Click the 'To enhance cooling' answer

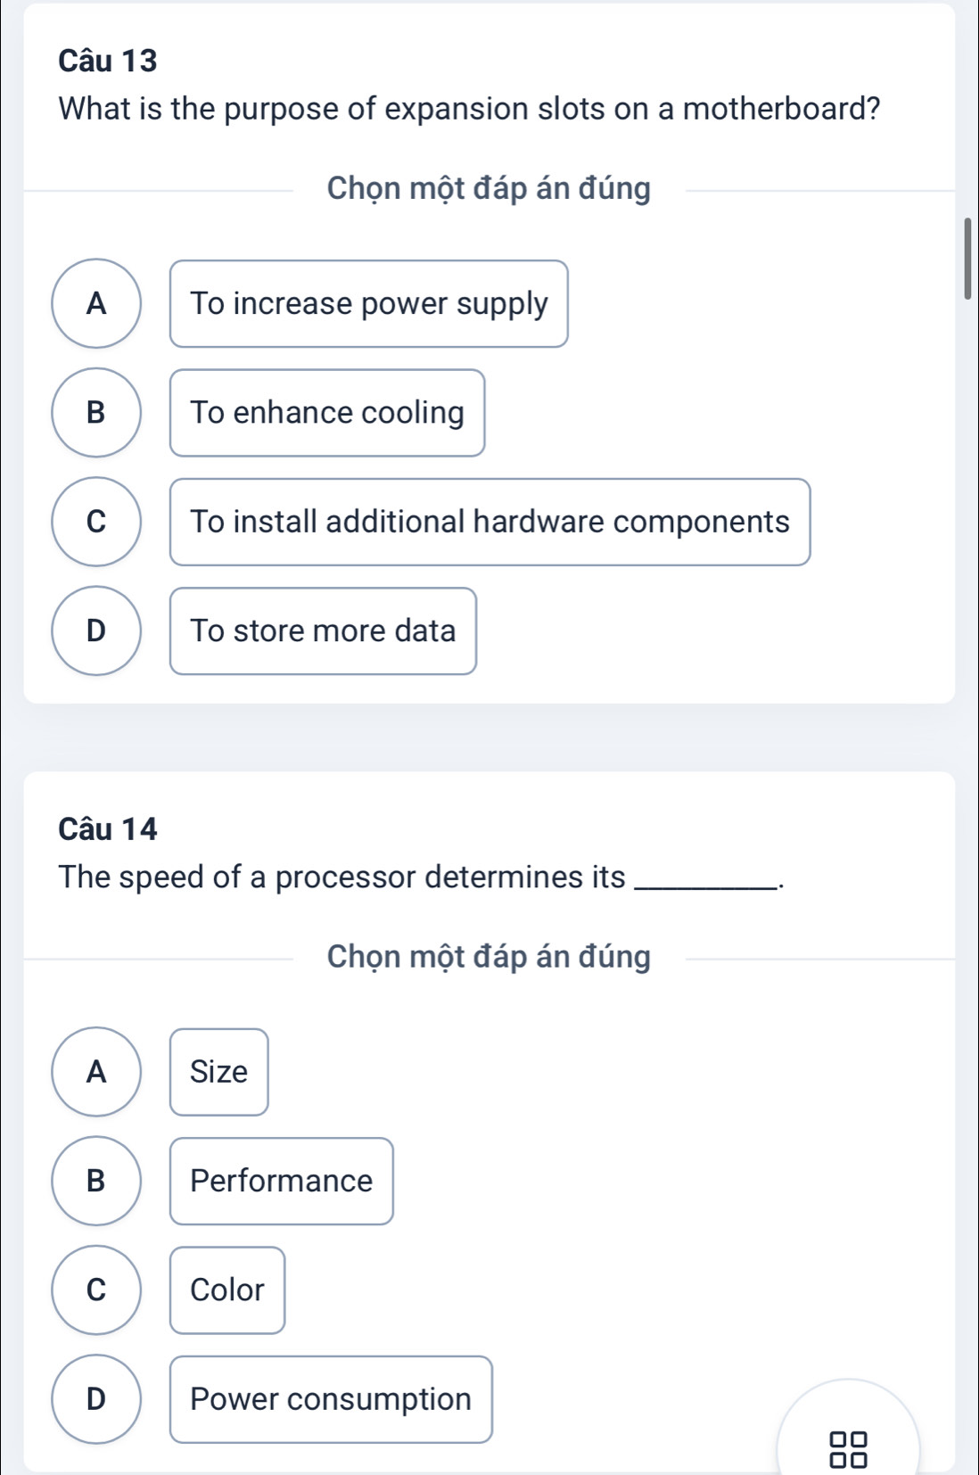point(327,412)
